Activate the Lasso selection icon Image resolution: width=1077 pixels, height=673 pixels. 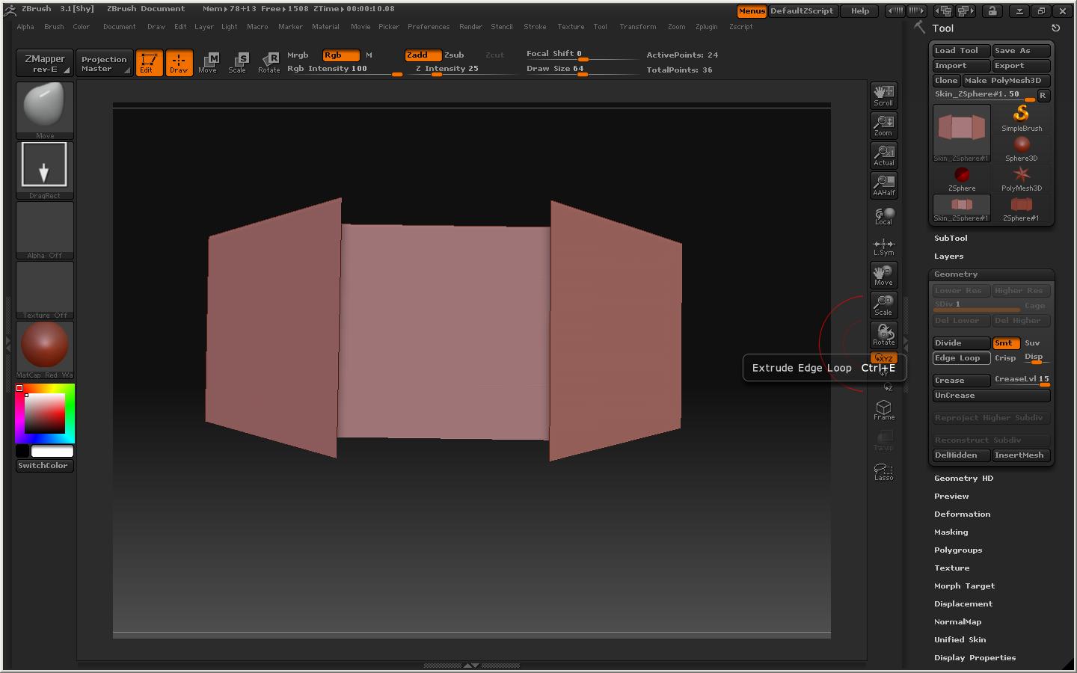(883, 472)
